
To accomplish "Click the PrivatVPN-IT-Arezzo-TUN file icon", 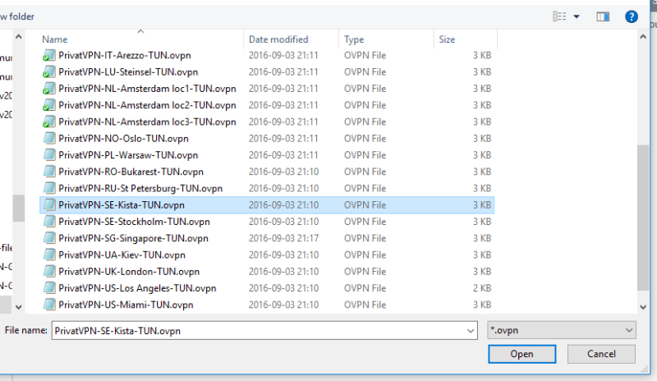I will coord(48,55).
